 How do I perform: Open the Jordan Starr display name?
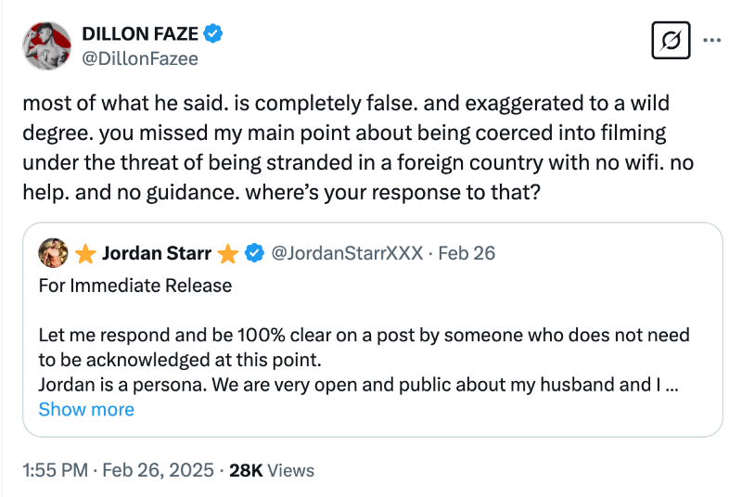(156, 252)
